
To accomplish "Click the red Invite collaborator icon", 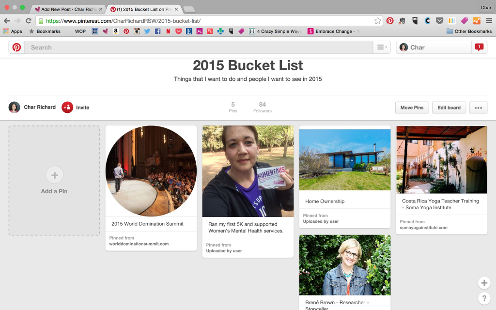I will (67, 108).
